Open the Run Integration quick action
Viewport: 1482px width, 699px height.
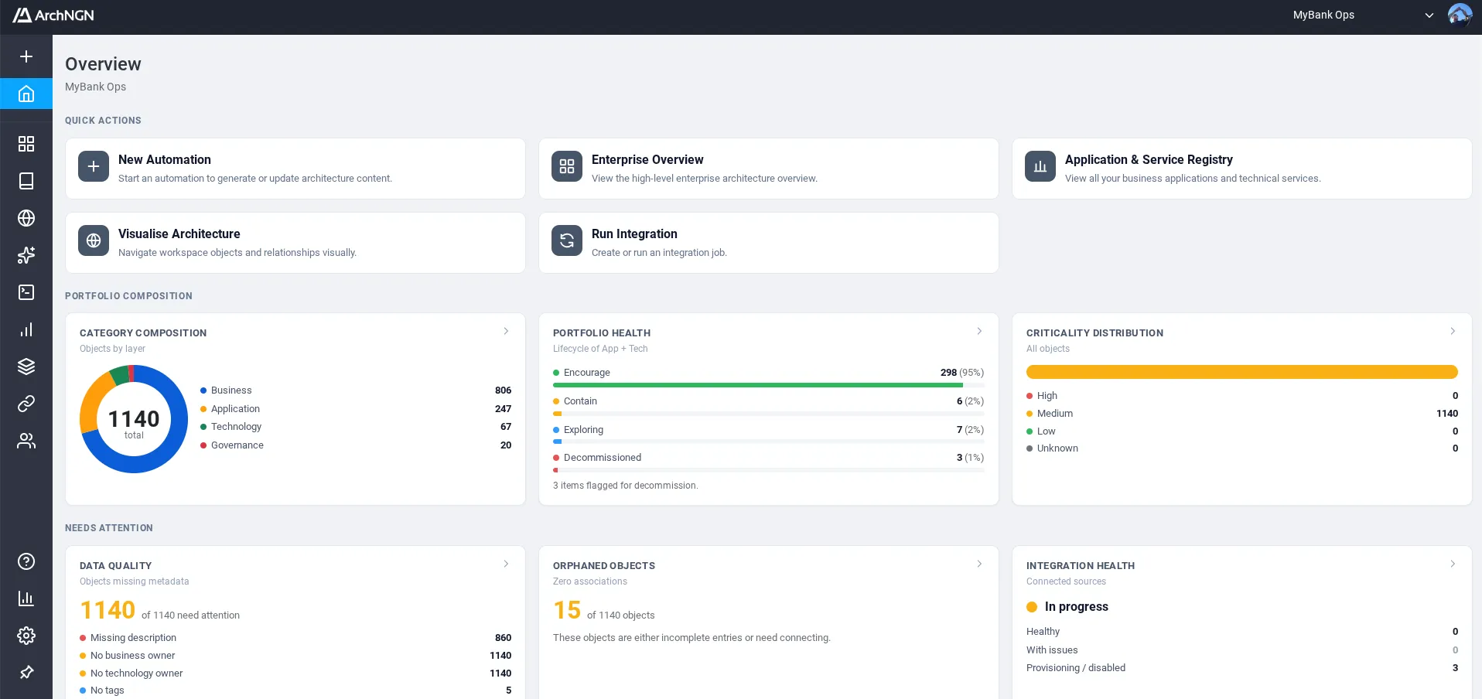769,243
